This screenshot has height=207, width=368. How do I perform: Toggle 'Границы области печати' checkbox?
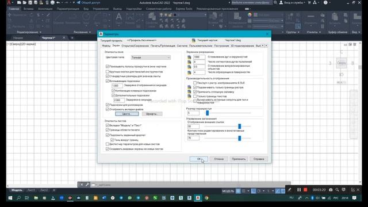[108, 130]
